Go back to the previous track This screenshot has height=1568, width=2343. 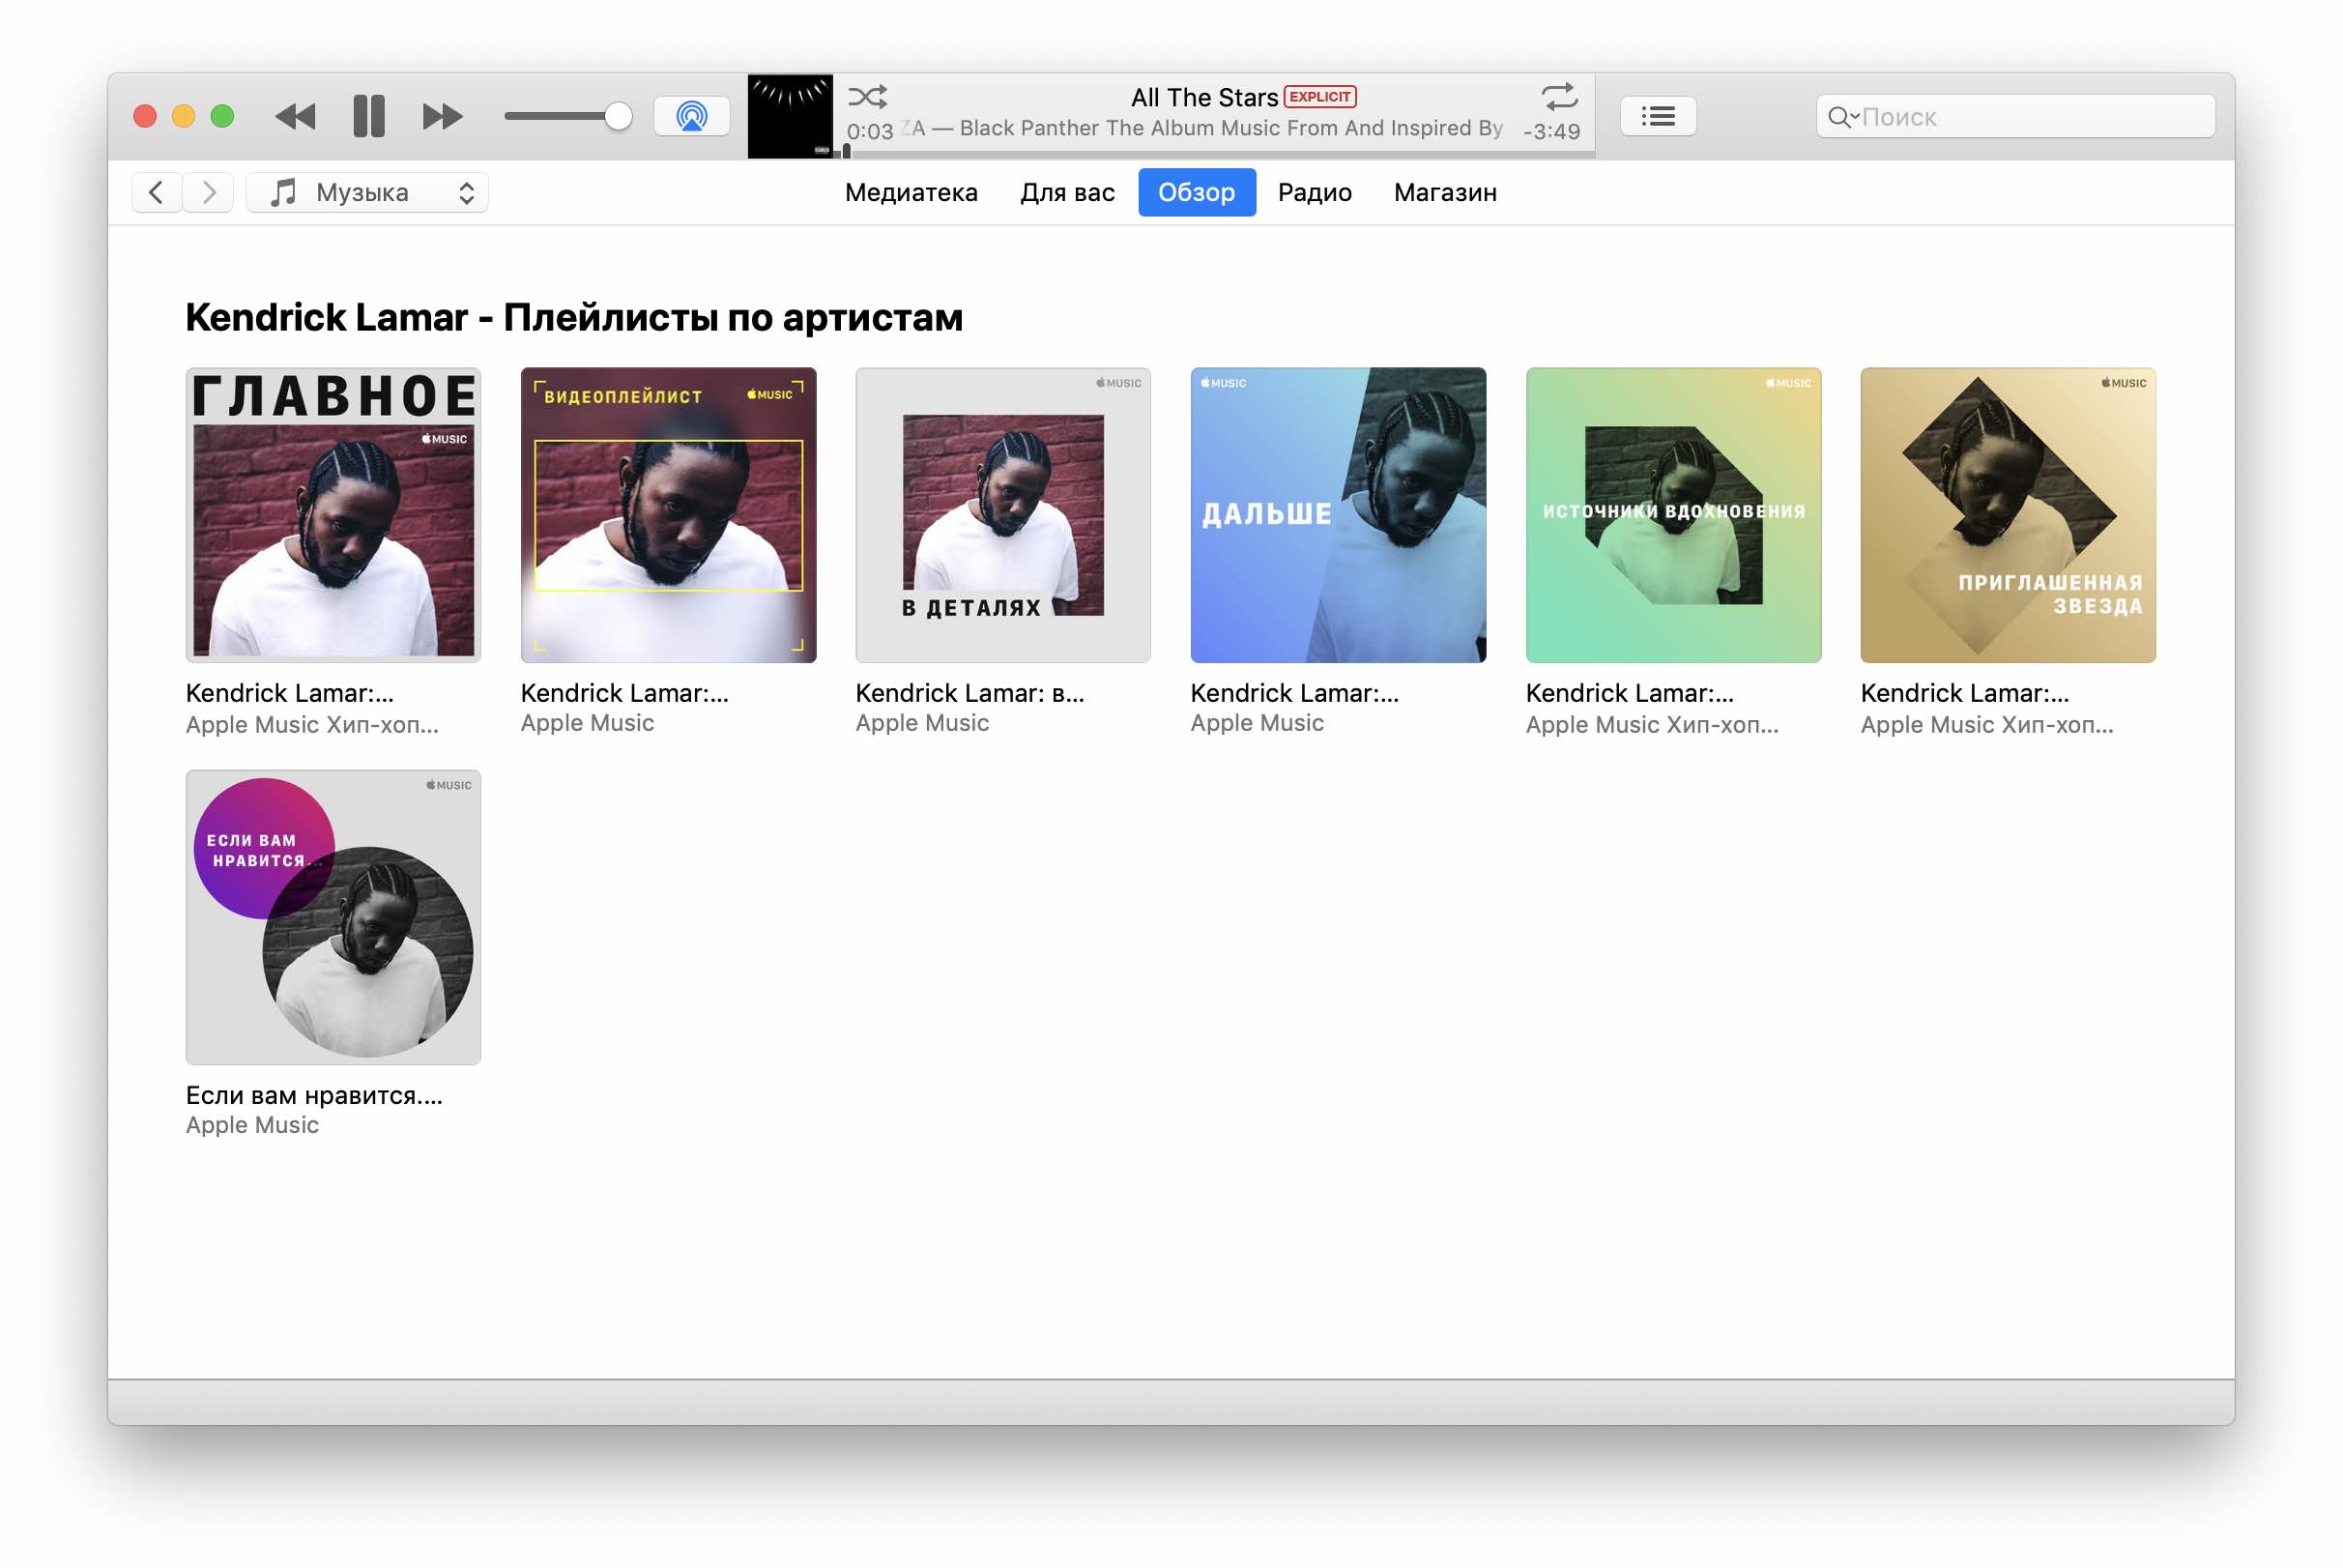pos(296,116)
